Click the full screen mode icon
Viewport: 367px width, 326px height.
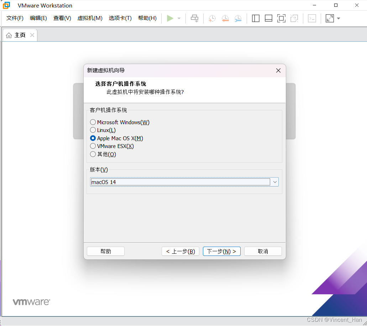[281, 18]
